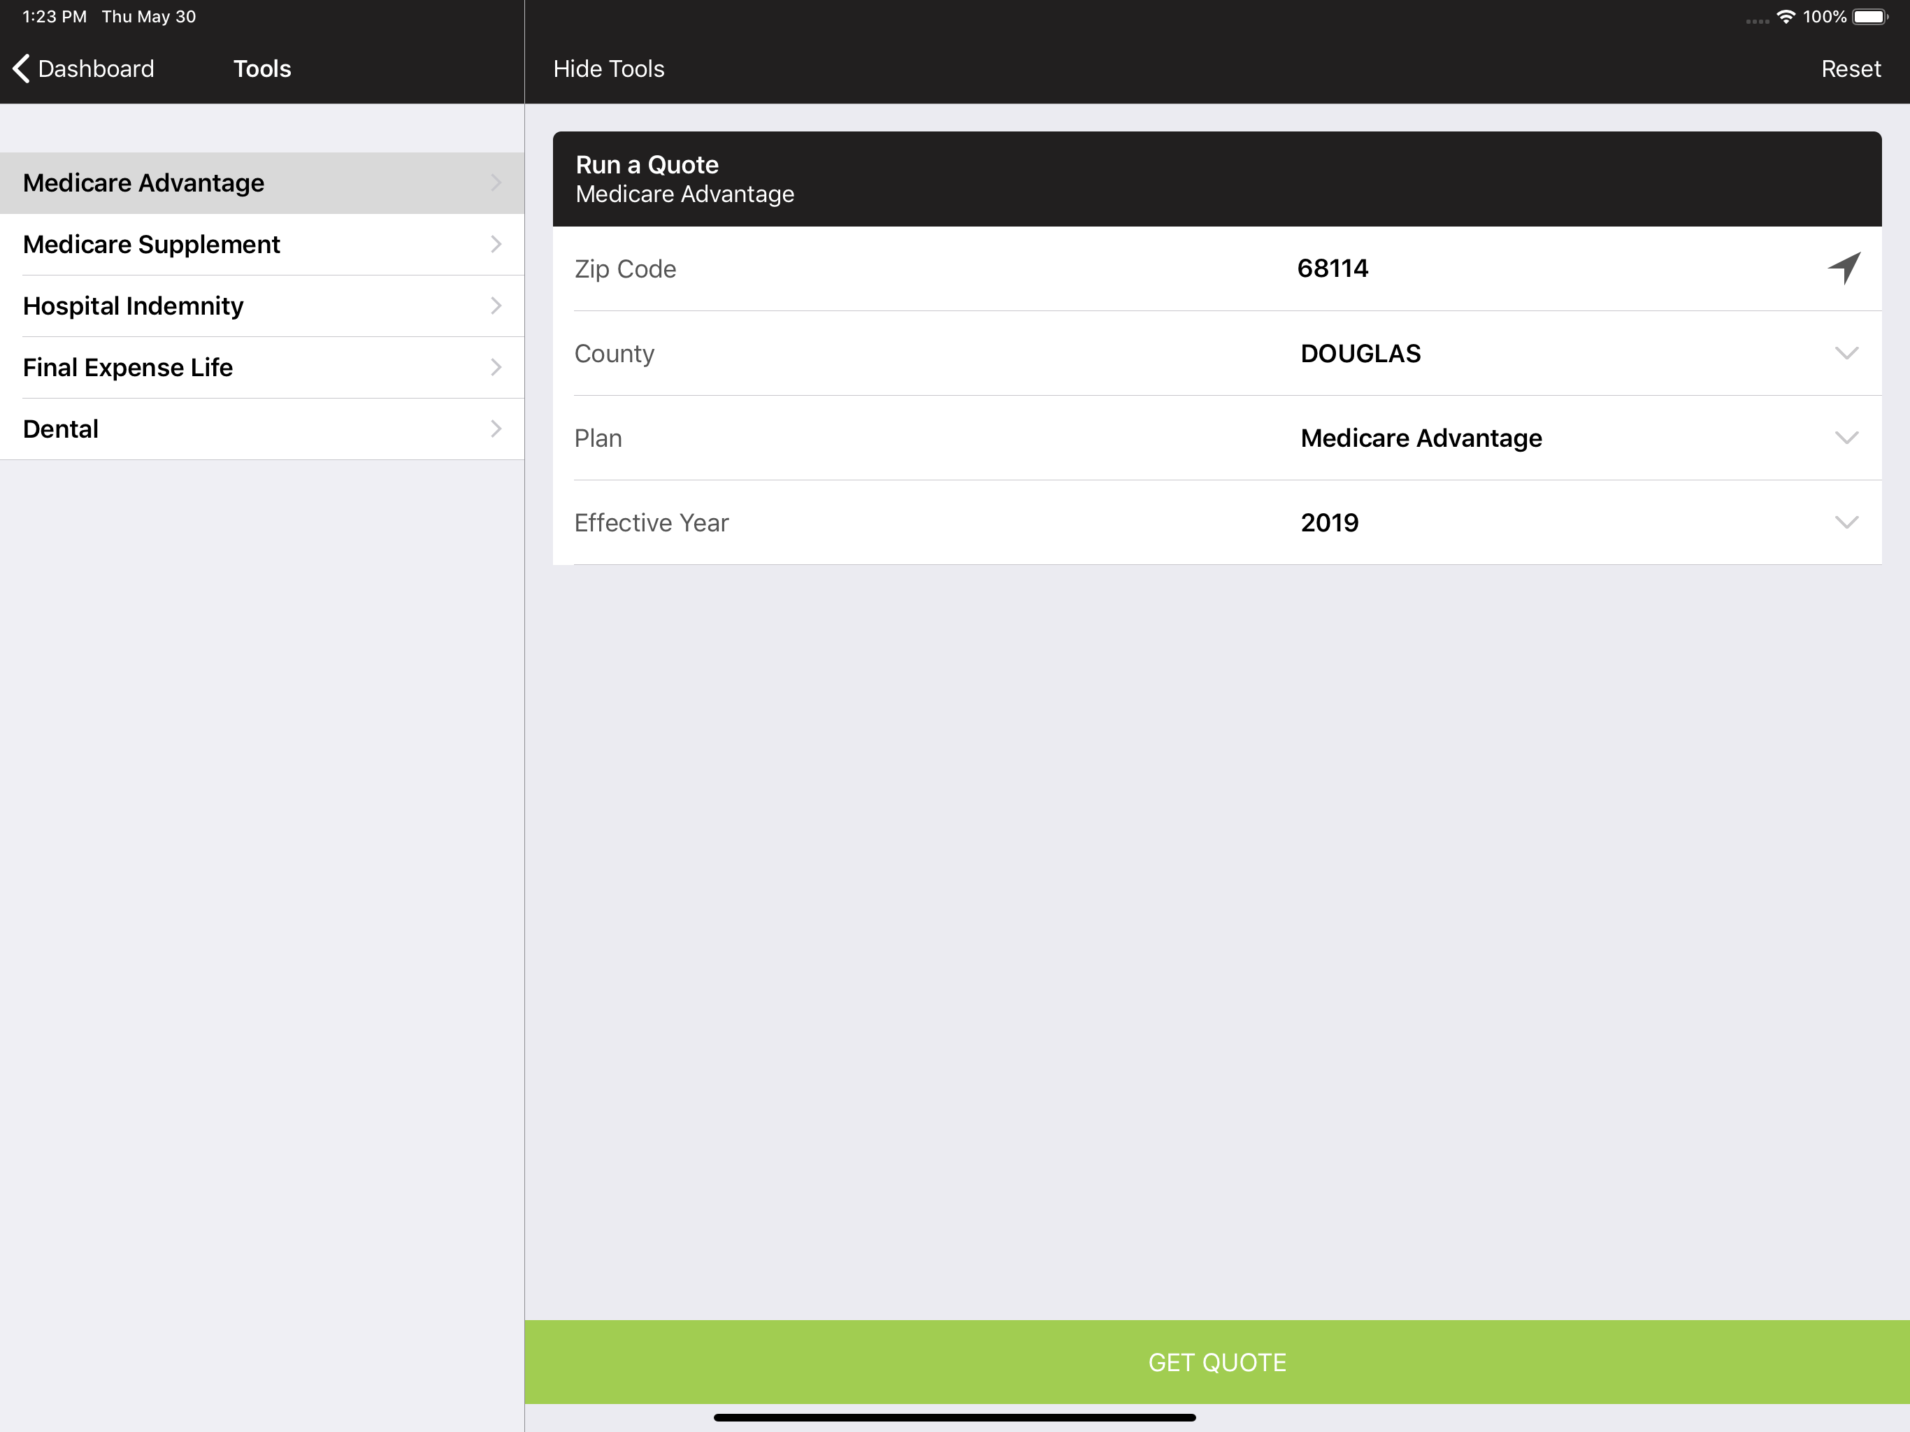Select the Medicare Advantage plan value
Viewport: 1910px width, 1432px height.
coord(1421,438)
